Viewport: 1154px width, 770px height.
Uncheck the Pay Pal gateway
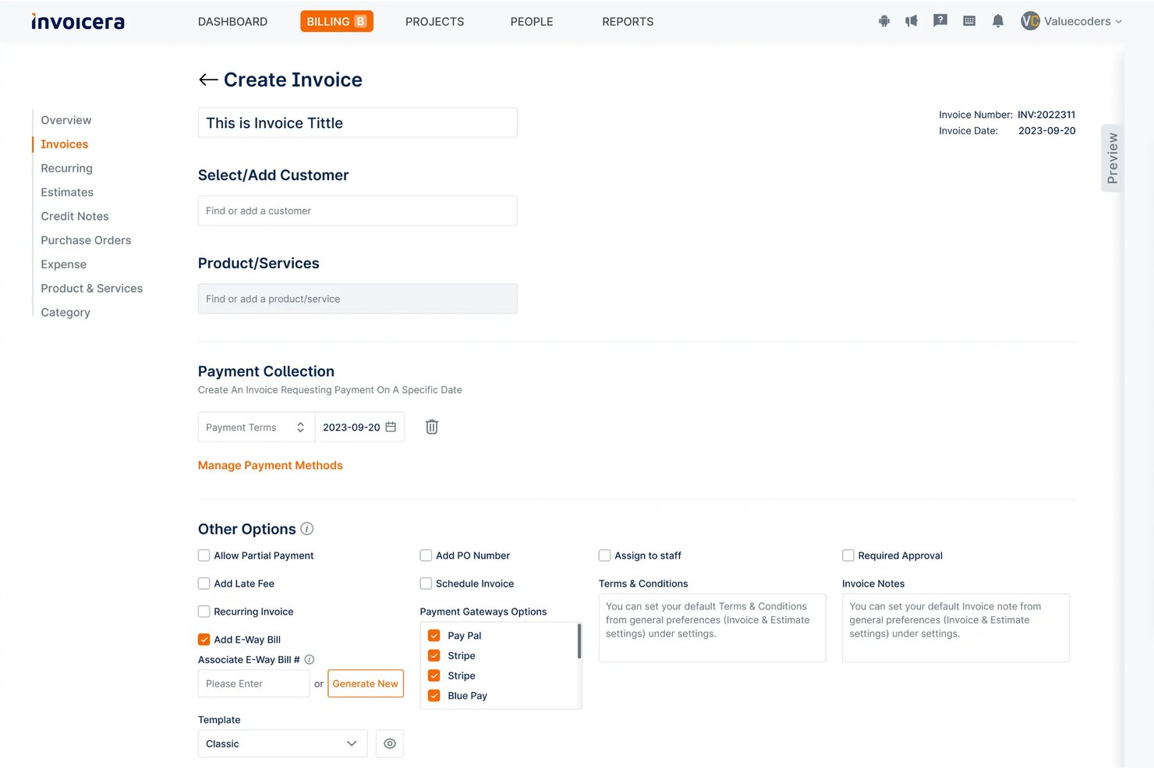(434, 636)
